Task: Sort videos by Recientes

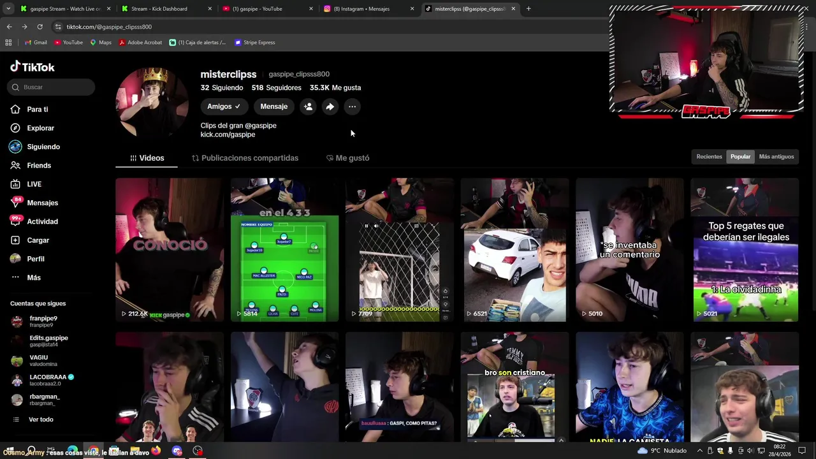Action: coord(709,157)
